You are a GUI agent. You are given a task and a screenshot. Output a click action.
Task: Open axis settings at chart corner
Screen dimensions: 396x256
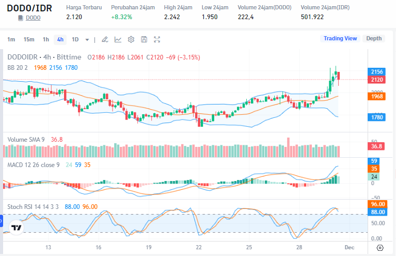[x=380, y=248]
